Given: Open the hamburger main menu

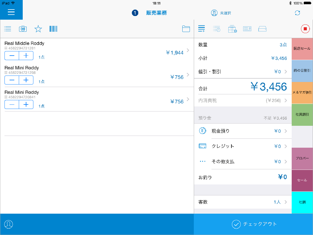Looking at the screenshot, I should click(x=11, y=12).
